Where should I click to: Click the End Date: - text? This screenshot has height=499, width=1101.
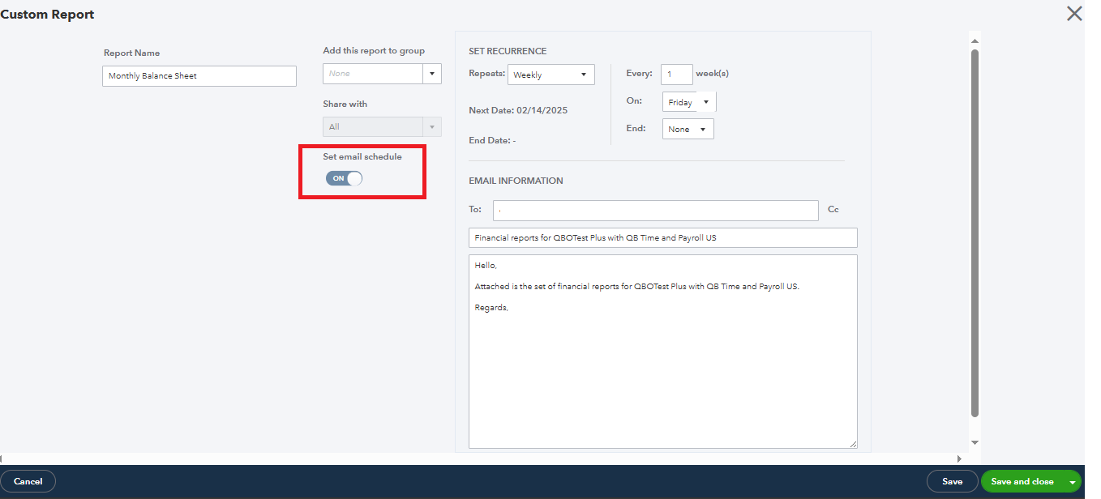pyautogui.click(x=492, y=140)
